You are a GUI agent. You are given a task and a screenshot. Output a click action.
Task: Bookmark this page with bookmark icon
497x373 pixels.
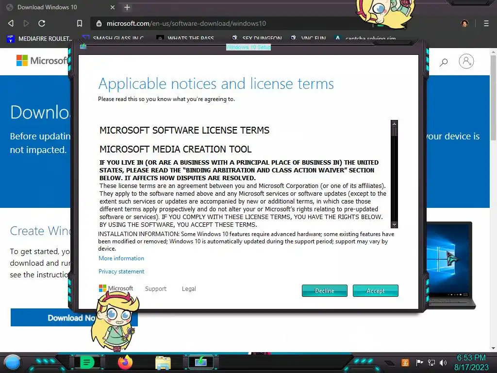pos(80,23)
